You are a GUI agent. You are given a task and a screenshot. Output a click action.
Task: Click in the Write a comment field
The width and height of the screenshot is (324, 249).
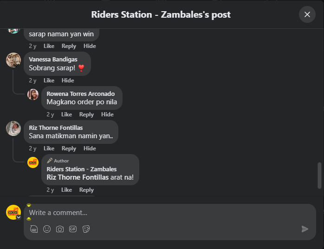pyautogui.click(x=162, y=213)
